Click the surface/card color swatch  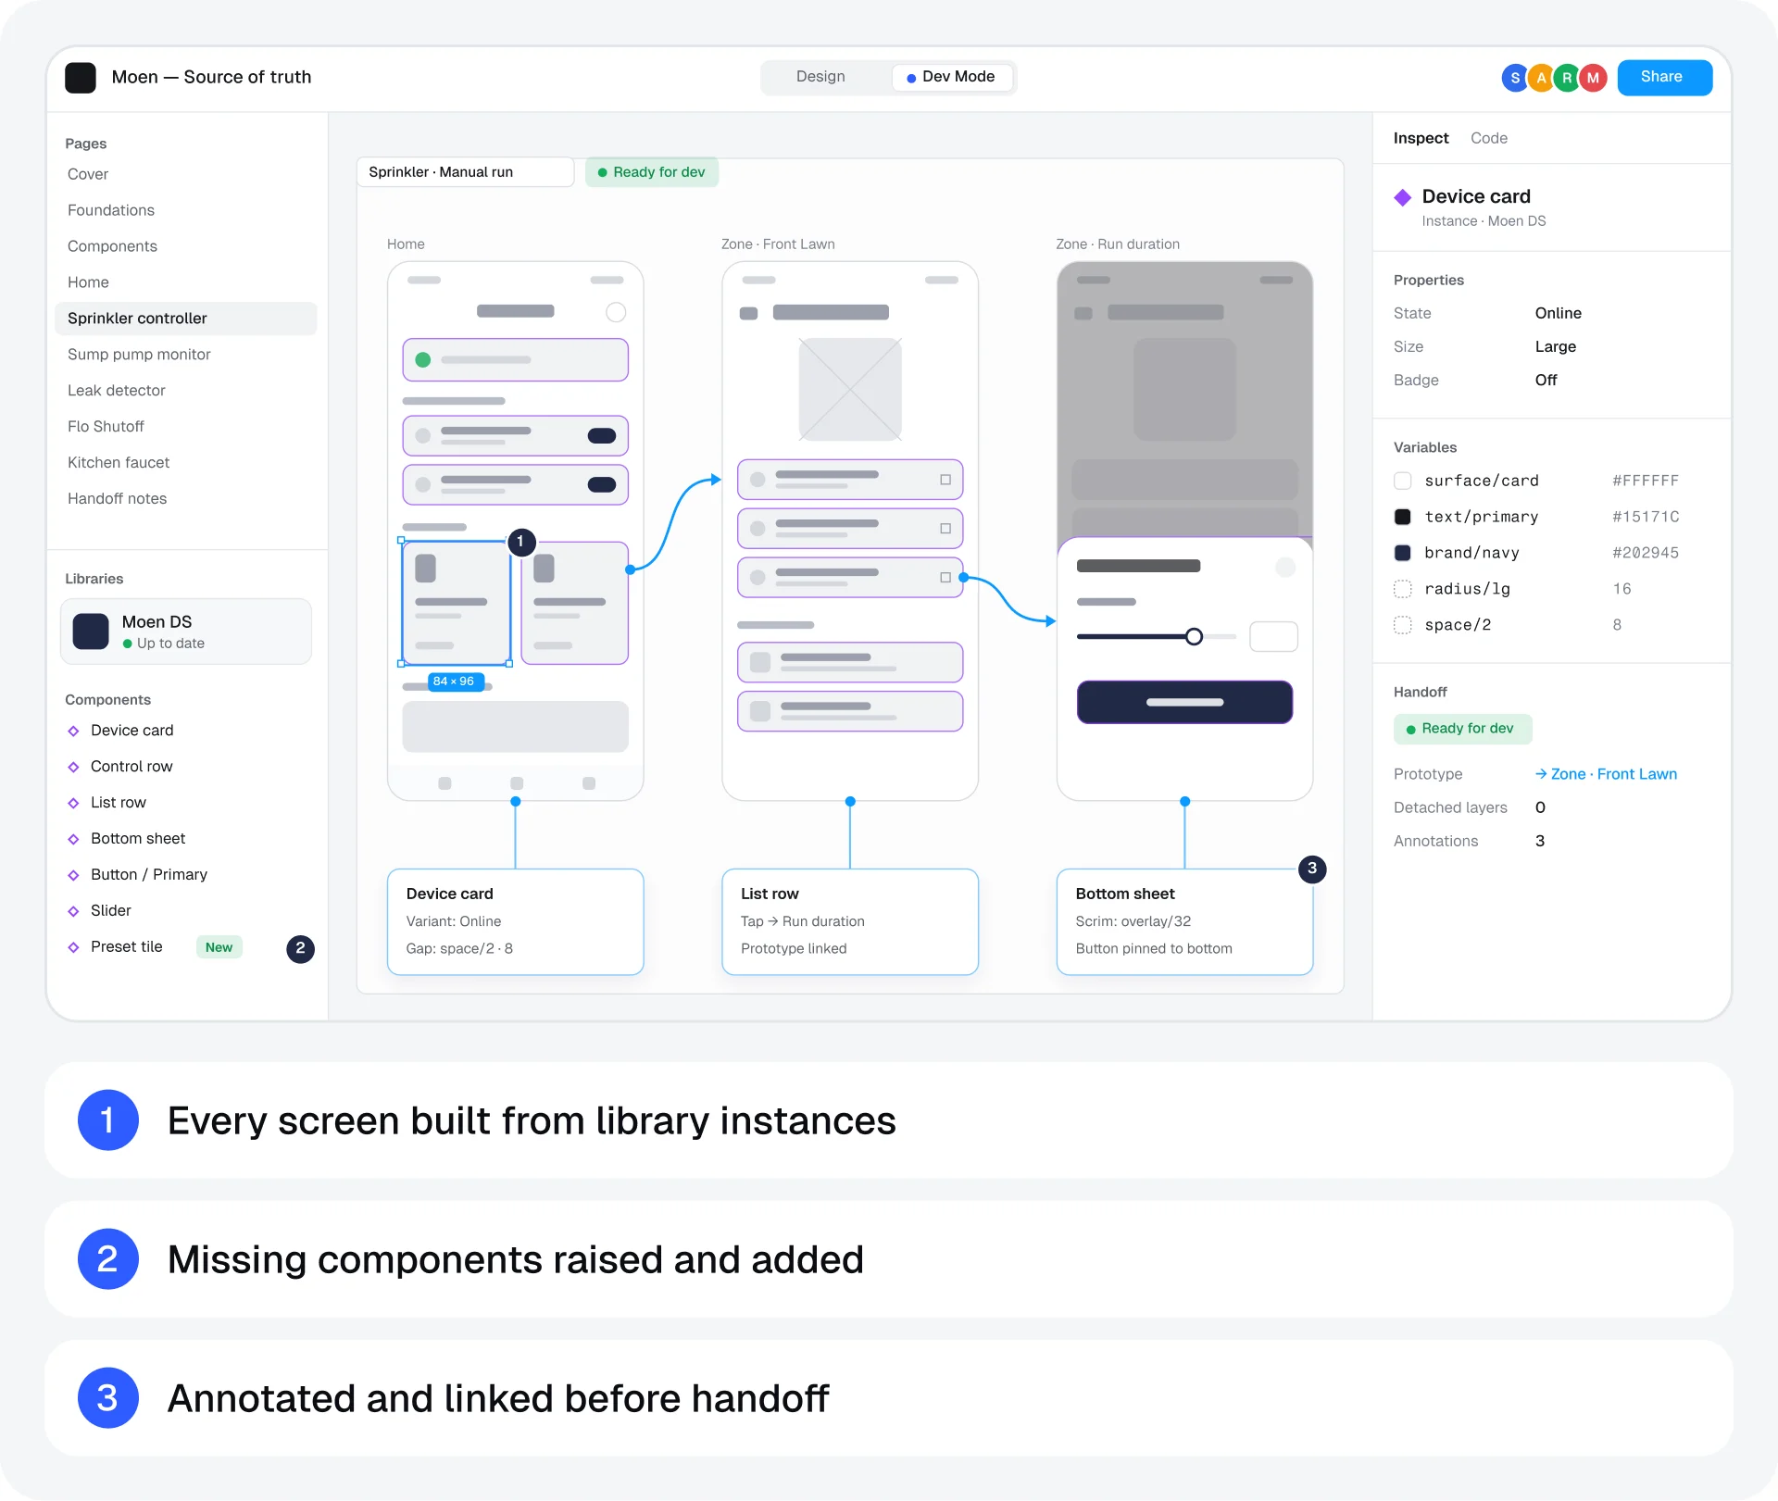[1403, 481]
